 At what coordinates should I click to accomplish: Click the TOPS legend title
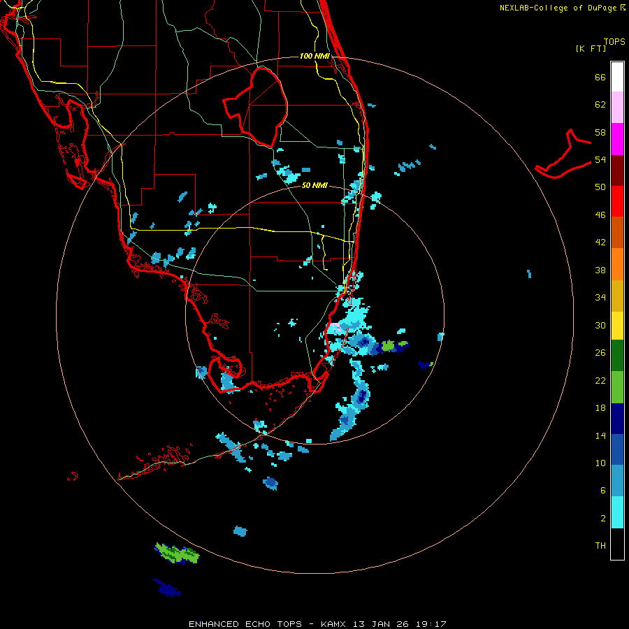coord(614,41)
